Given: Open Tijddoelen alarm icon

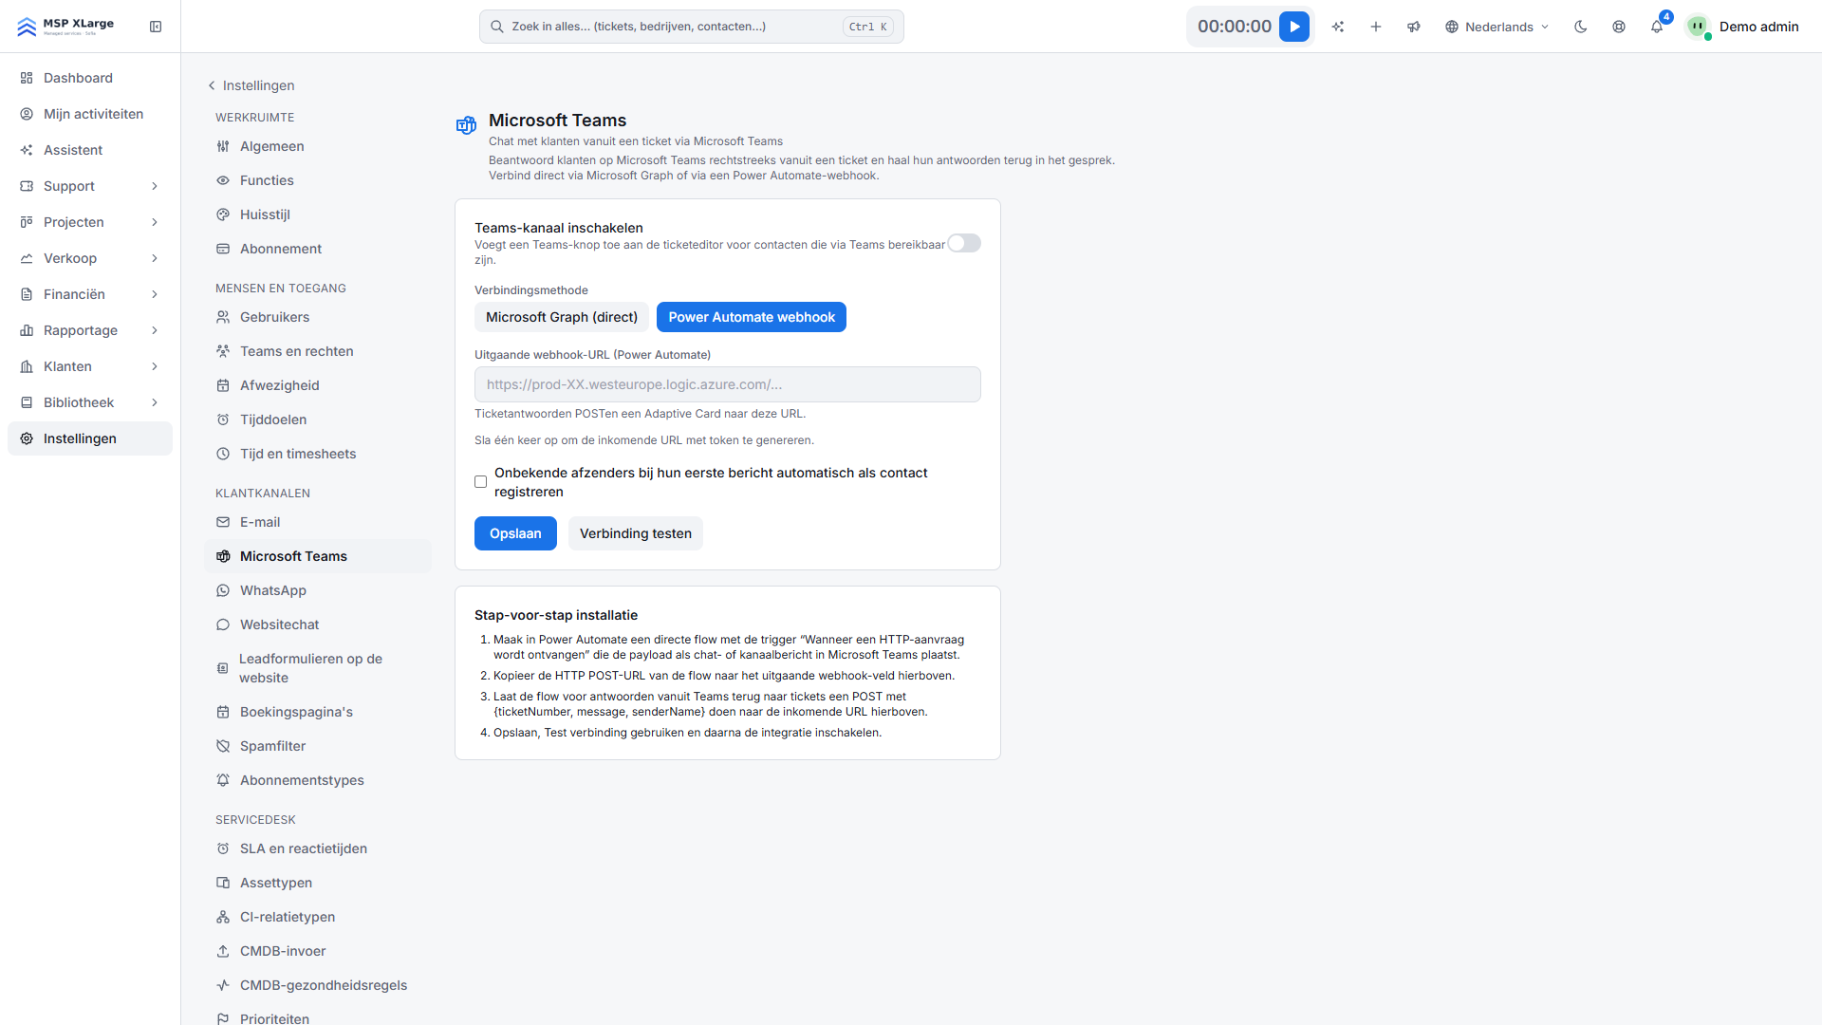Looking at the screenshot, I should click(x=223, y=419).
